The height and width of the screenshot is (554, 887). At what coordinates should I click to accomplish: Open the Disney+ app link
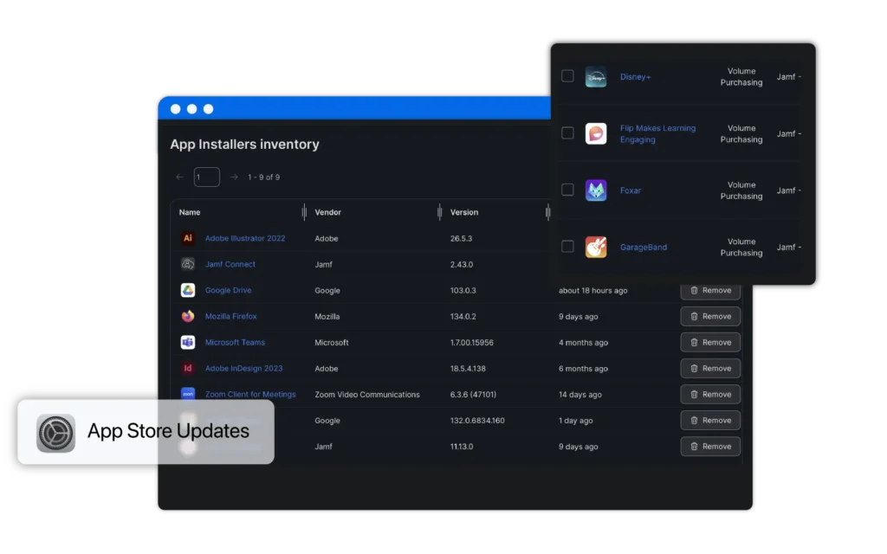pyautogui.click(x=635, y=77)
